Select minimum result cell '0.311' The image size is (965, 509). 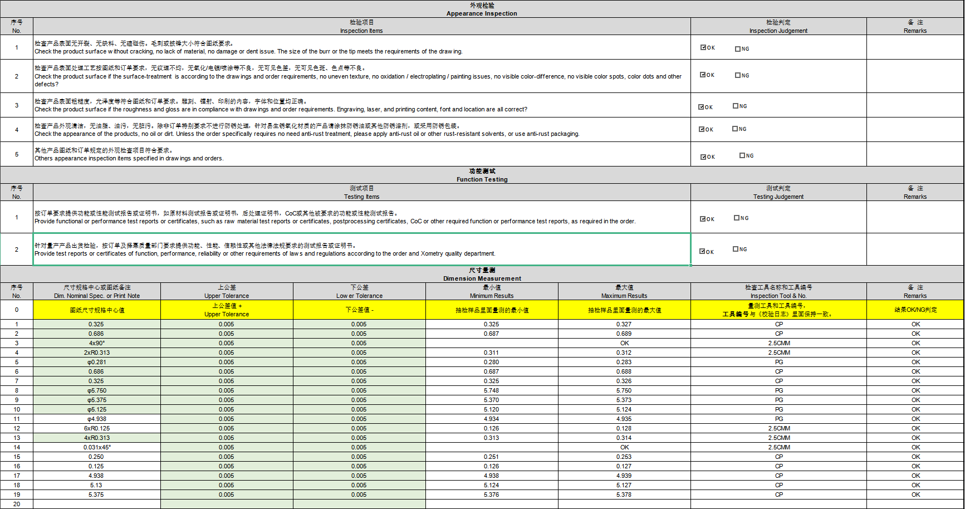tap(492, 353)
